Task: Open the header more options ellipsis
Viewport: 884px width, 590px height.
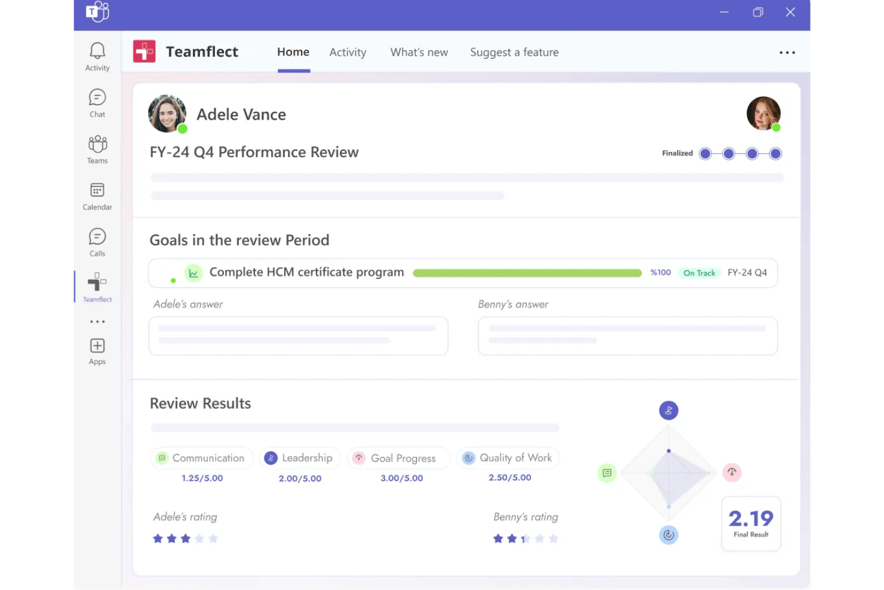Action: pyautogui.click(x=787, y=53)
